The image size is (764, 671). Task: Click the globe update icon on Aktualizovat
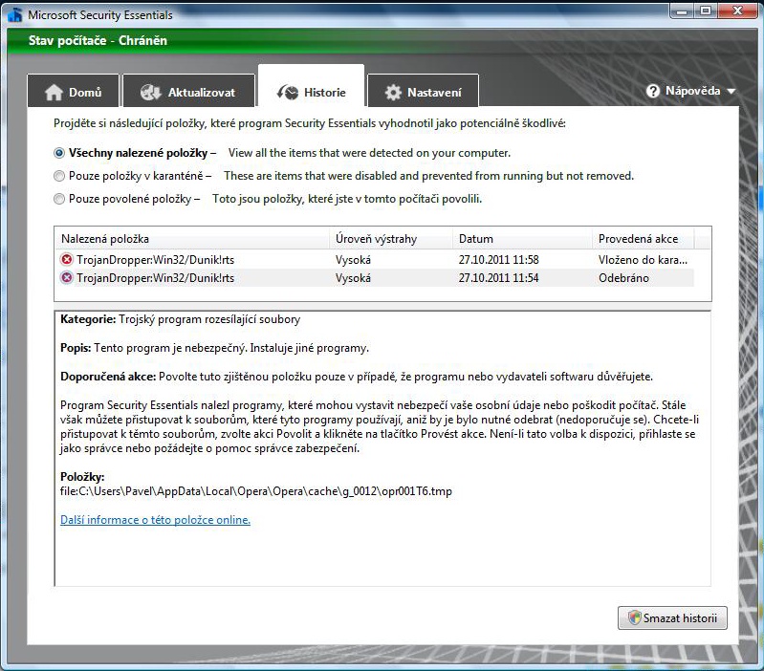click(150, 92)
